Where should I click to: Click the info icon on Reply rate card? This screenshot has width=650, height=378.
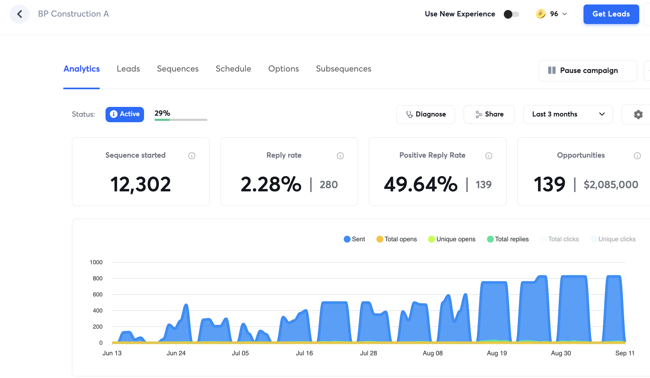coord(340,156)
